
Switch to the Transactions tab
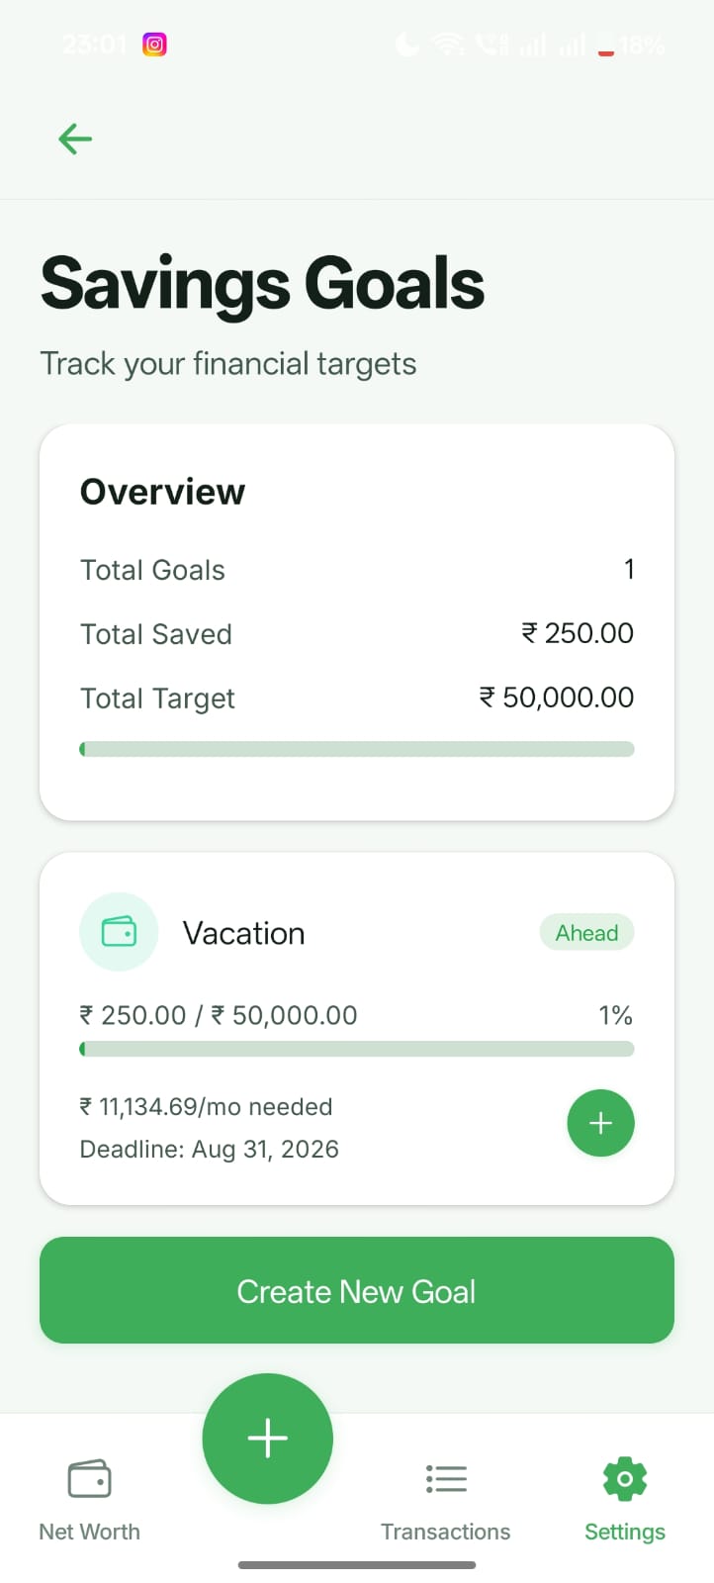coord(445,1499)
